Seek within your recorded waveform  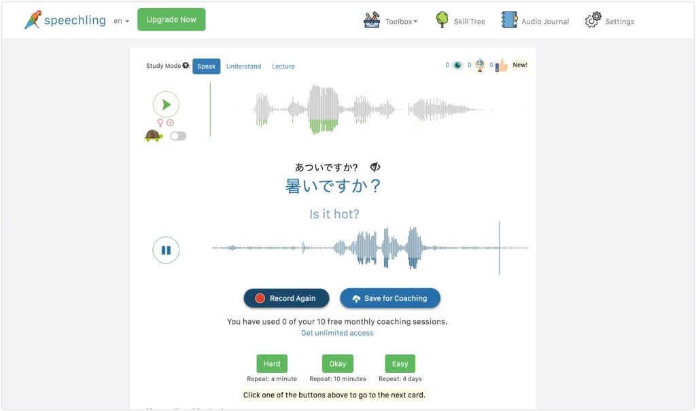(x=370, y=248)
